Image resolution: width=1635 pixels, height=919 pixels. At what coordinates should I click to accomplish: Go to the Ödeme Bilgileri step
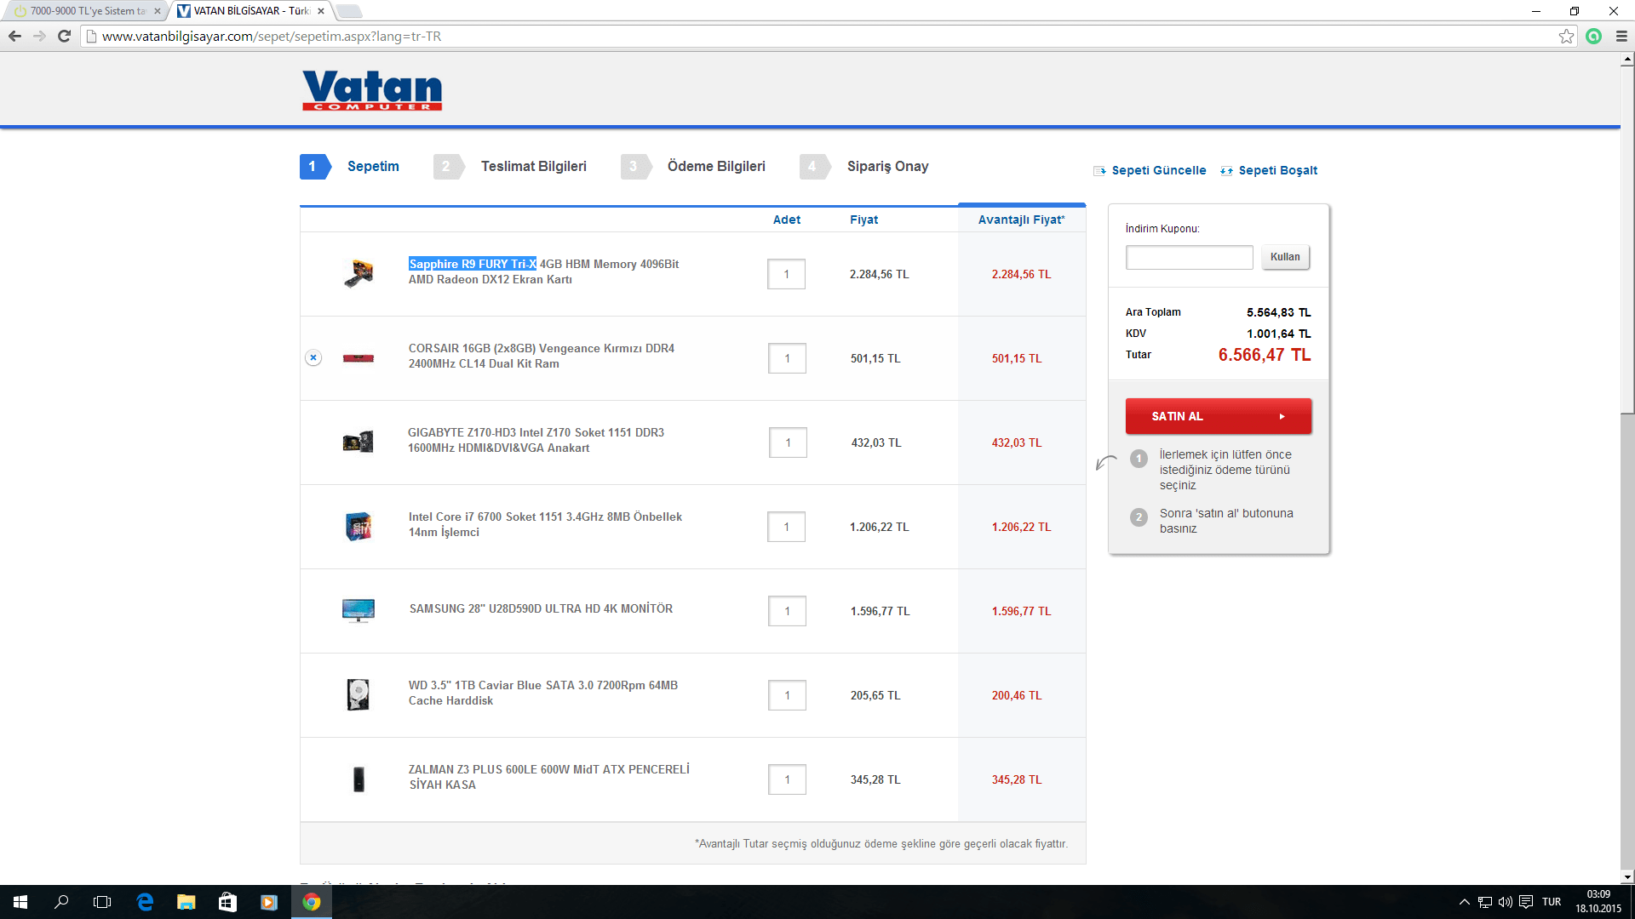pyautogui.click(x=715, y=167)
